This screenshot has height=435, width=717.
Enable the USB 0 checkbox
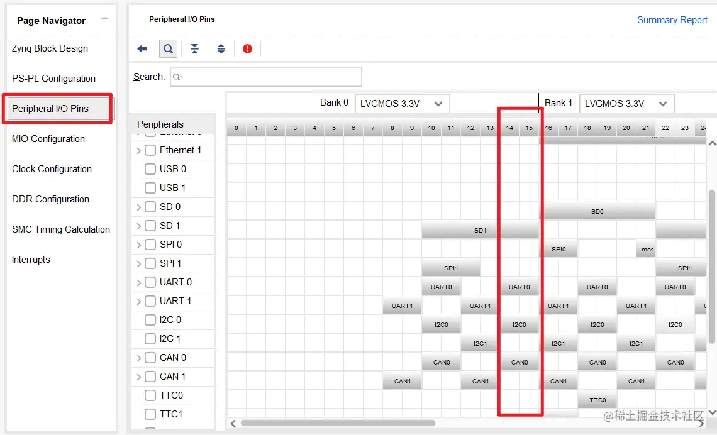coord(150,169)
